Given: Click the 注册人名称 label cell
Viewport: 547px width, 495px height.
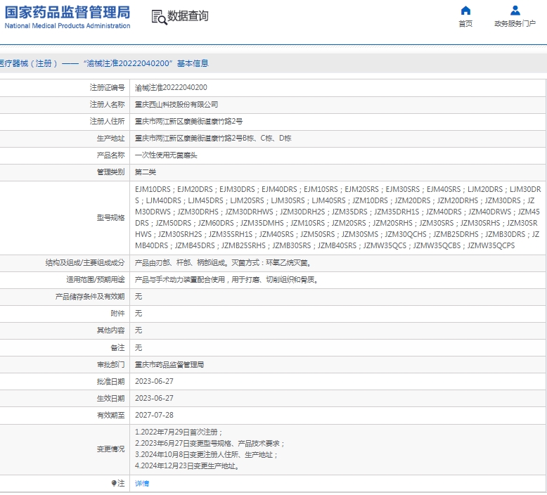Looking at the screenshot, I should click(x=65, y=104).
